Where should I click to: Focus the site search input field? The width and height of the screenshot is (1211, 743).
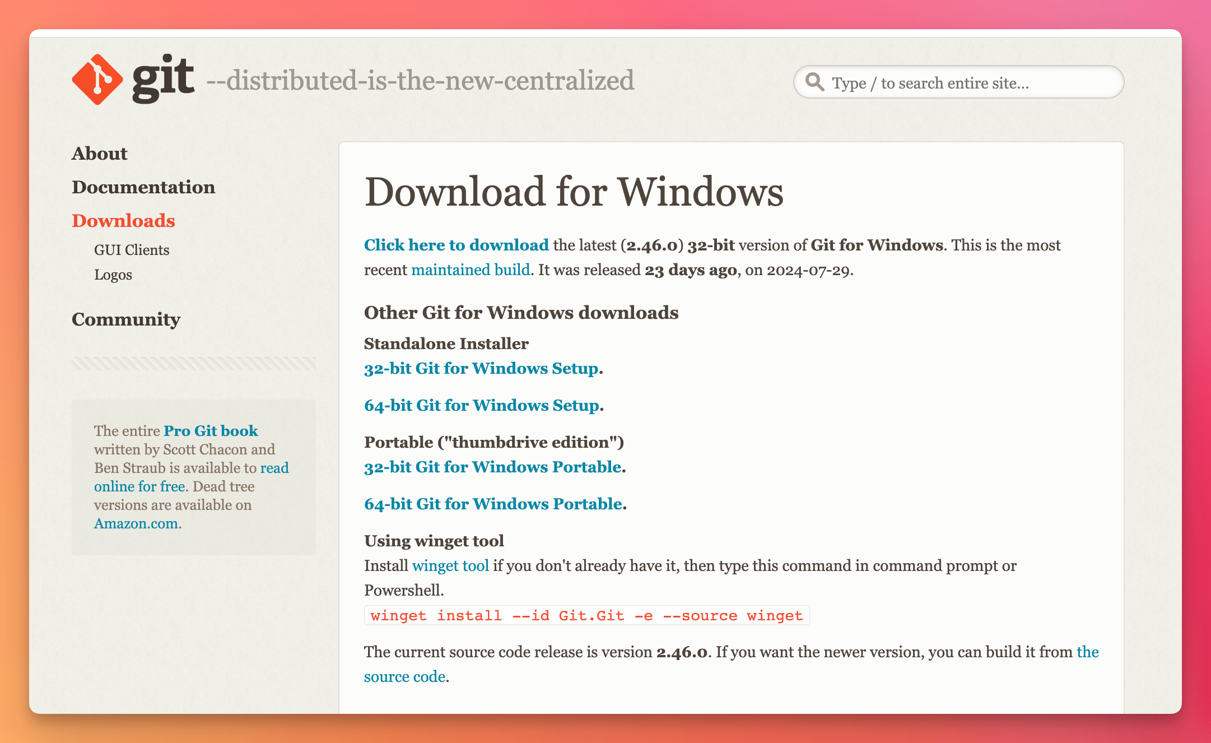pyautogui.click(x=969, y=83)
